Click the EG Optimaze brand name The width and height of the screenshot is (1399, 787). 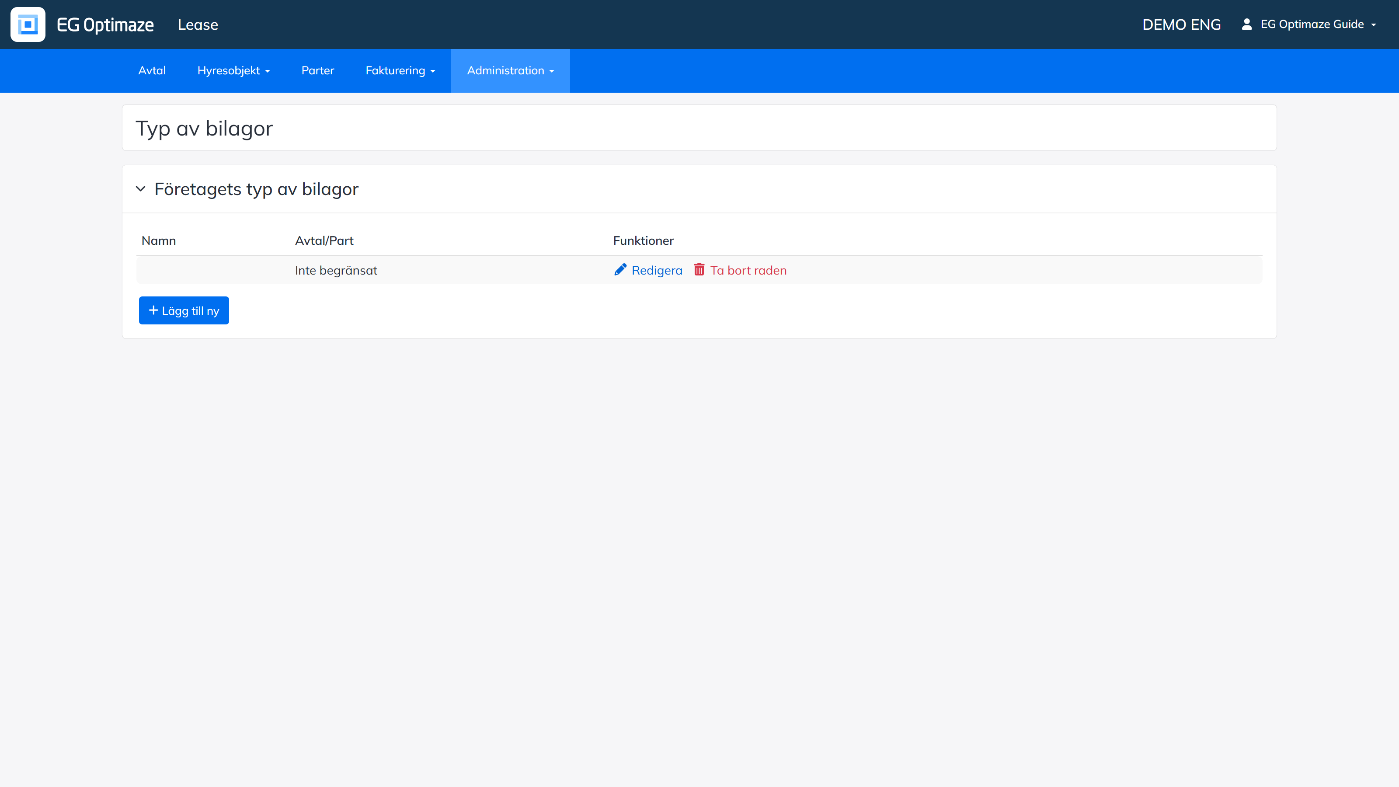click(x=105, y=25)
